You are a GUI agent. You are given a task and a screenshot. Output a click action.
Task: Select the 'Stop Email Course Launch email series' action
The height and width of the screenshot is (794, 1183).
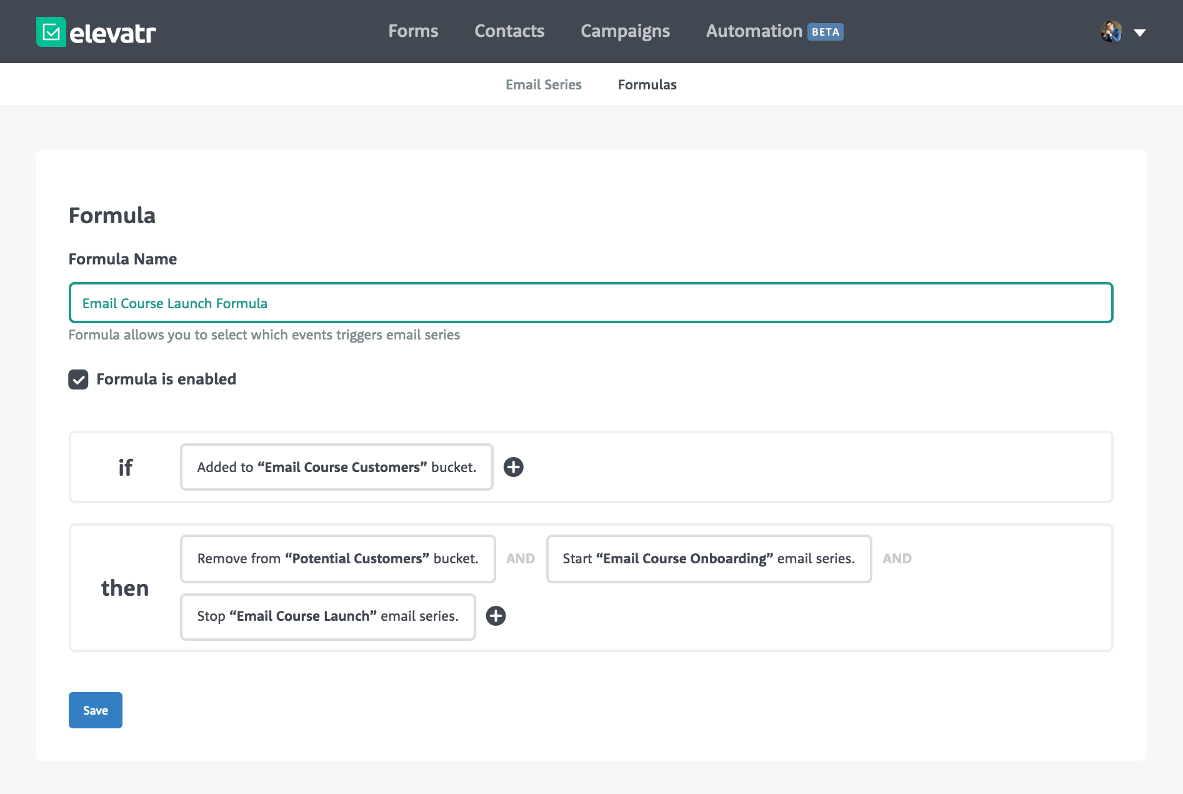(x=327, y=616)
